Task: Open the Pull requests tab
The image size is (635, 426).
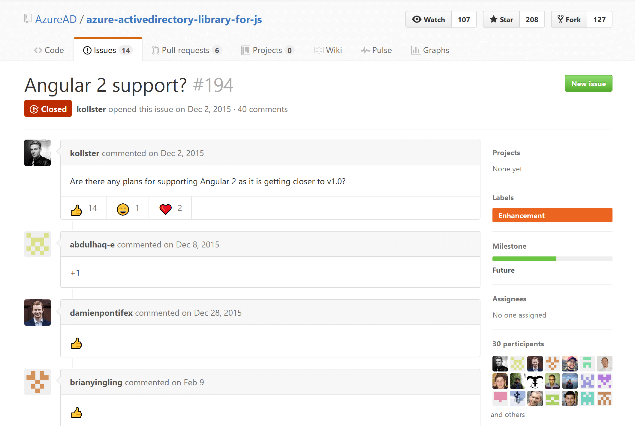Action: (x=186, y=50)
